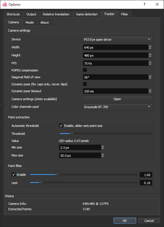Decrease Diagonal field of view stepper
This screenshot has width=164, height=227.
[150, 79]
